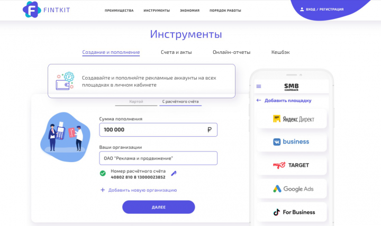Select the Картой payment tab
Screen dimensions: 381x226
coord(136,101)
